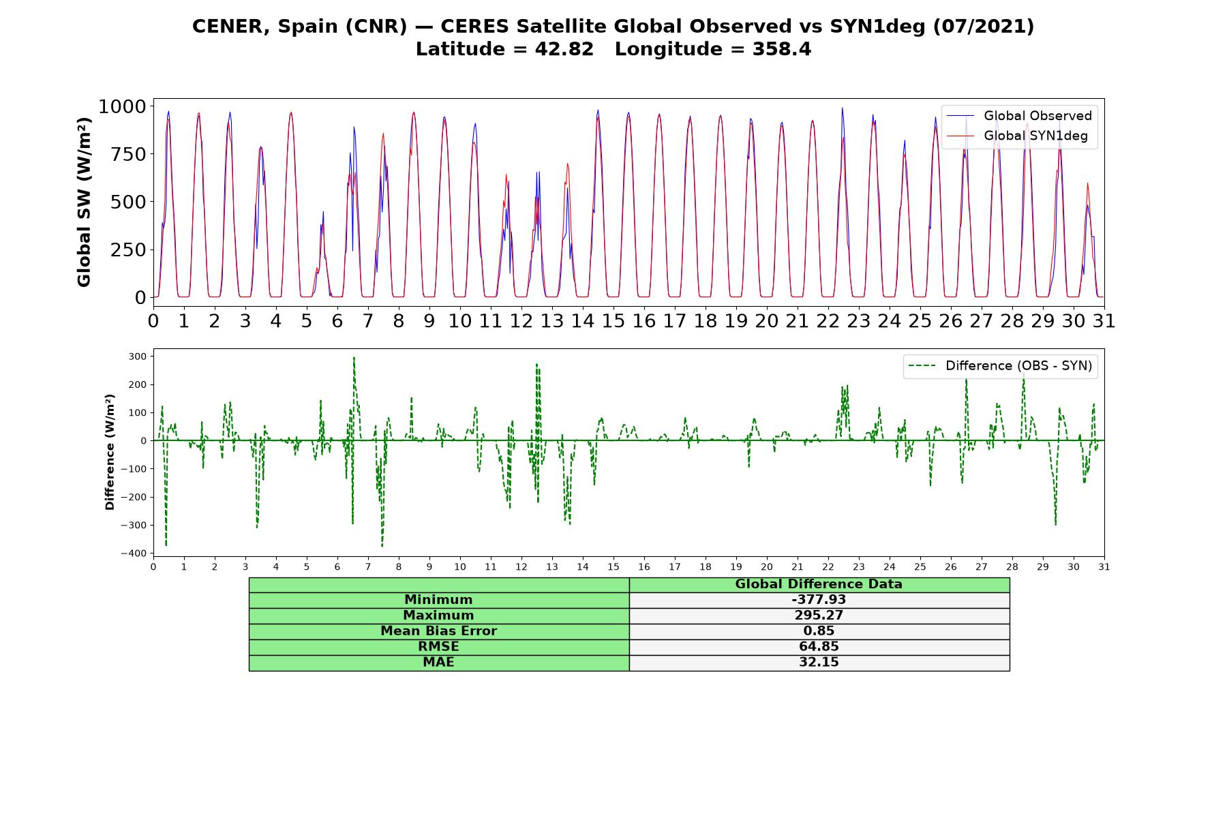Screen dimensions: 1227x818
Task: Select the Mean Bias Error row label
Action: pyautogui.click(x=439, y=631)
